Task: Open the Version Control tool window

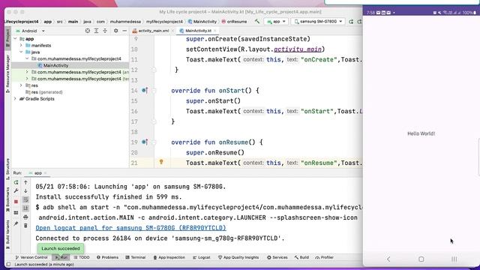Action: [31, 257]
